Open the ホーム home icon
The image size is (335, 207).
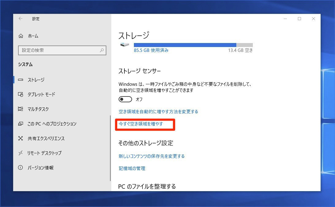click(x=21, y=36)
